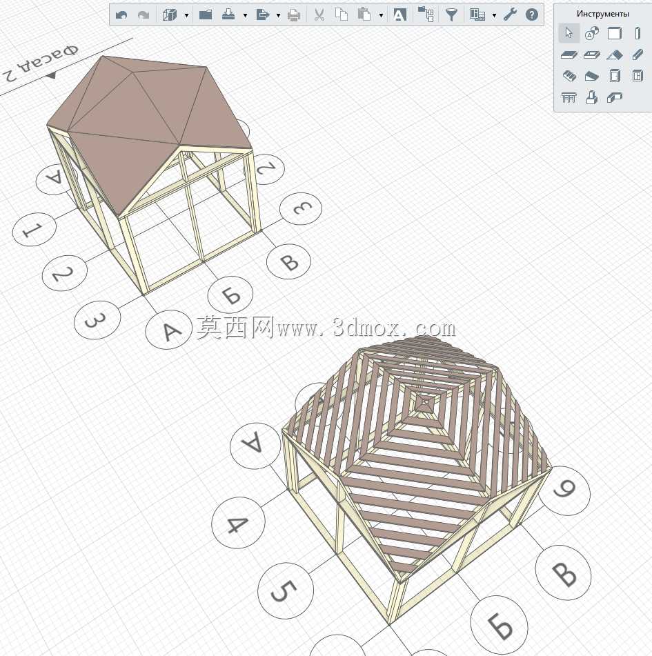Open settings with the wrench icon
652x656 pixels.
510,15
